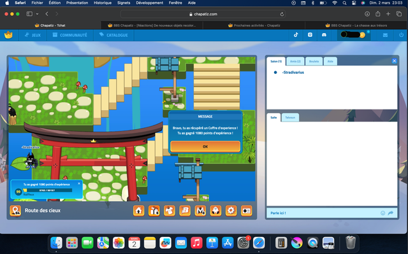Open the Discord link icon

(x=324, y=35)
